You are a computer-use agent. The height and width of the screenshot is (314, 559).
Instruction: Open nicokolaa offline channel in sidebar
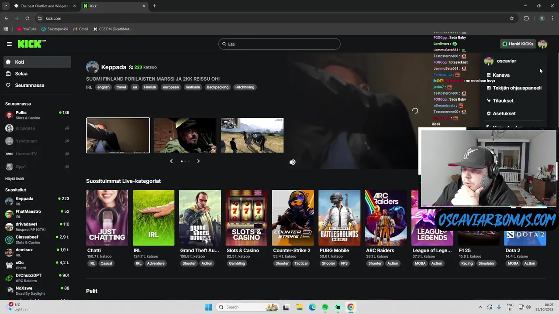coord(37,128)
